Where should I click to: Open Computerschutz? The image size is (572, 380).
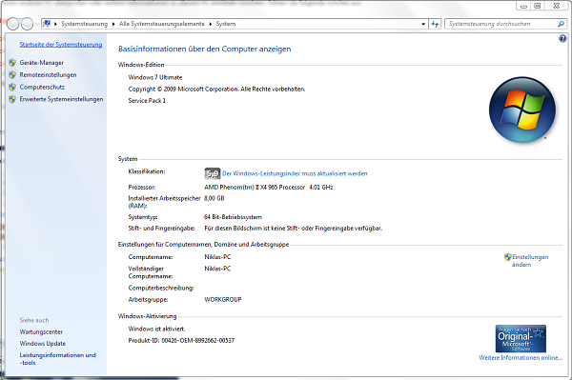pyautogui.click(x=42, y=87)
